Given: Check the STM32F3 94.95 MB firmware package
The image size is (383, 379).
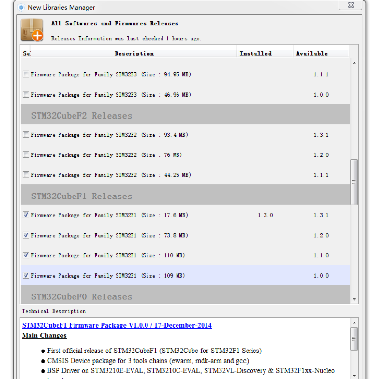Looking at the screenshot, I should pyautogui.click(x=26, y=74).
